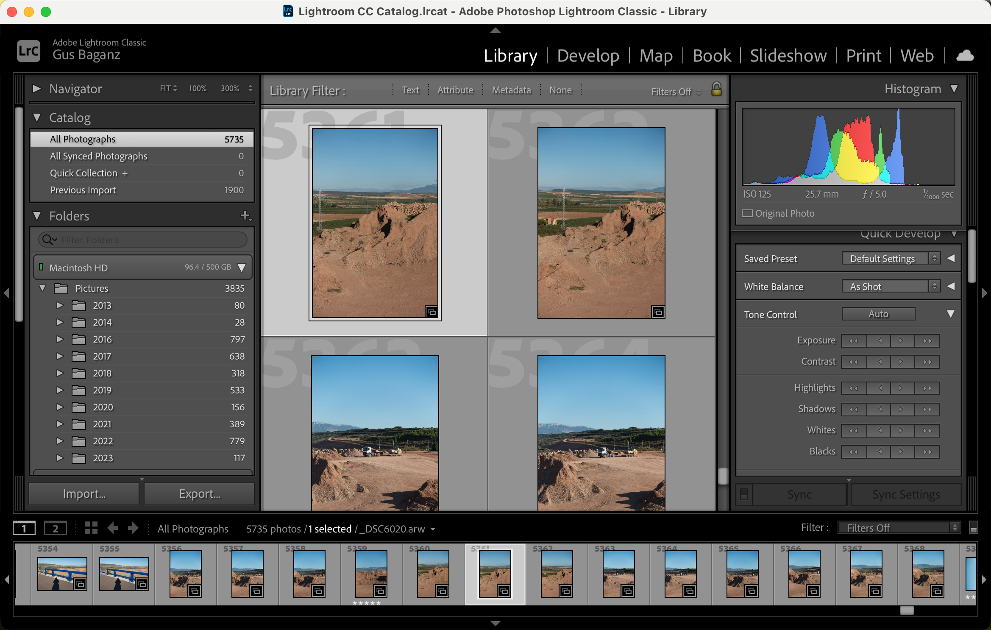Toggle the filter switch beside Filters Off
Image resolution: width=991 pixels, height=630 pixels.
click(974, 528)
